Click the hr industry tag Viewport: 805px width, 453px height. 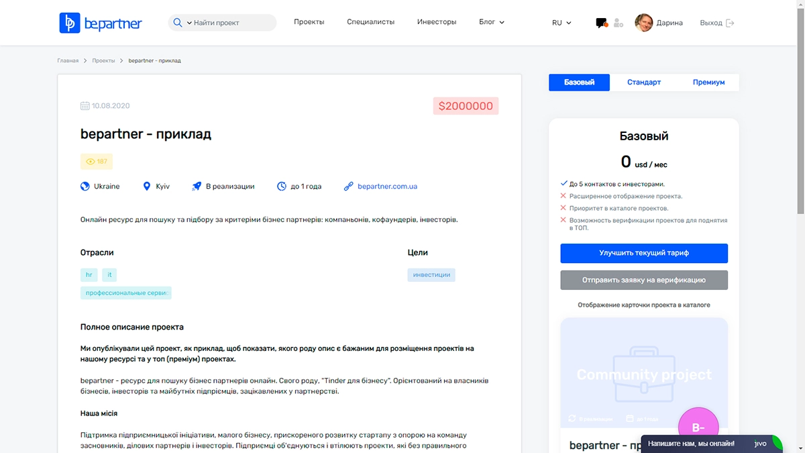click(89, 275)
